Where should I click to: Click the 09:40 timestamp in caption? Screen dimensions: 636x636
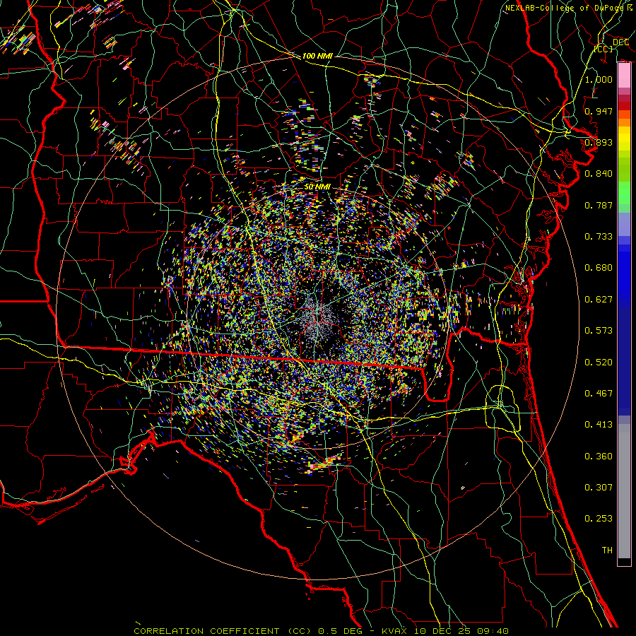493,631
